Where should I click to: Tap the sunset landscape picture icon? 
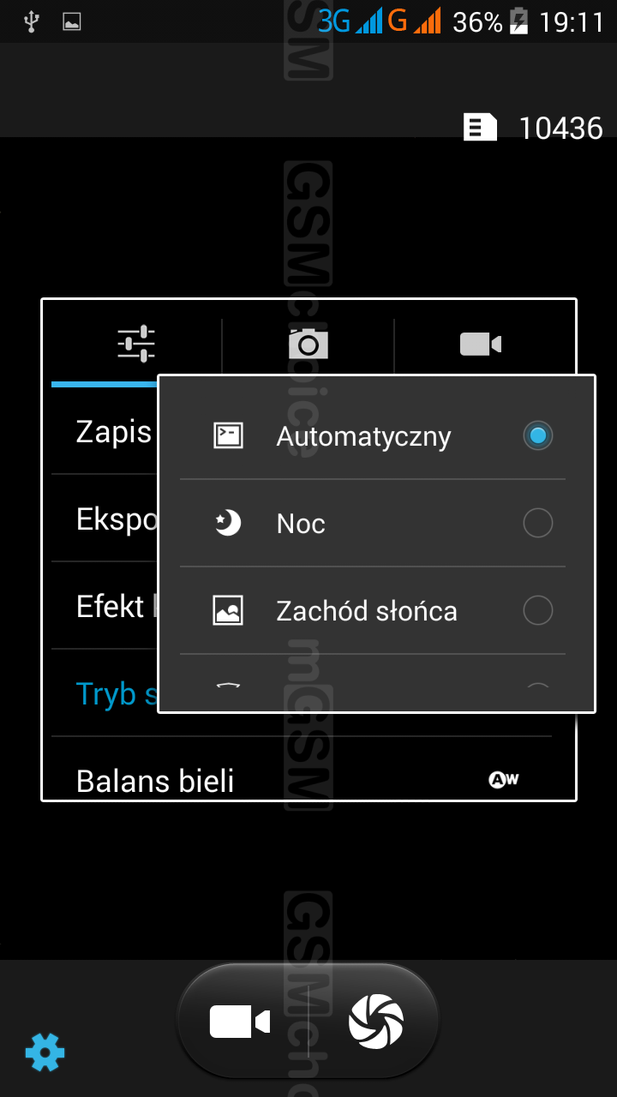click(228, 610)
